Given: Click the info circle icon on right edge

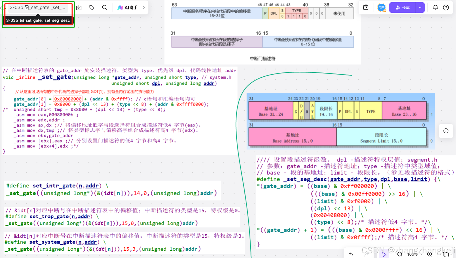Looking at the screenshot, I should [x=446, y=131].
